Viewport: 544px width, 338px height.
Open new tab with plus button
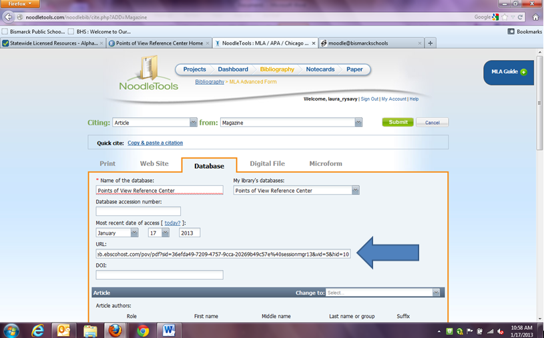pos(431,43)
